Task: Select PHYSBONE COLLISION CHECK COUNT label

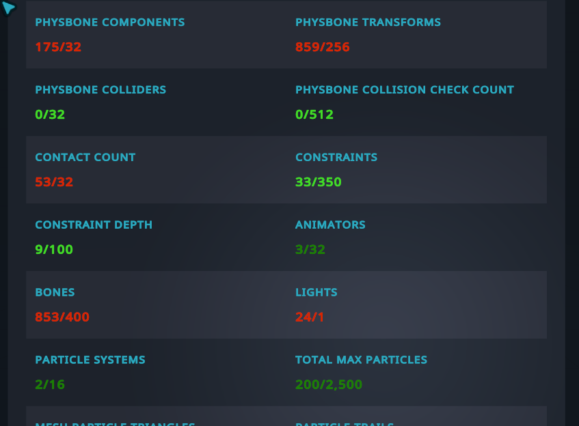Action: click(x=405, y=90)
